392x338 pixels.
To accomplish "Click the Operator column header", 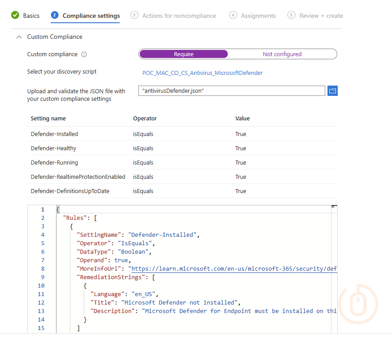I will pyautogui.click(x=145, y=119).
